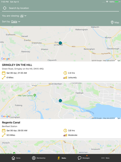Expand the 'You are viewing: All' dropdown
This screenshot has height=162, width=121.
pyautogui.click(x=14, y=16)
